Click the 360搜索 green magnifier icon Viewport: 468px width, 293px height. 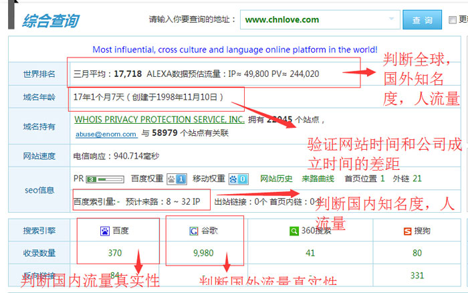point(294,231)
